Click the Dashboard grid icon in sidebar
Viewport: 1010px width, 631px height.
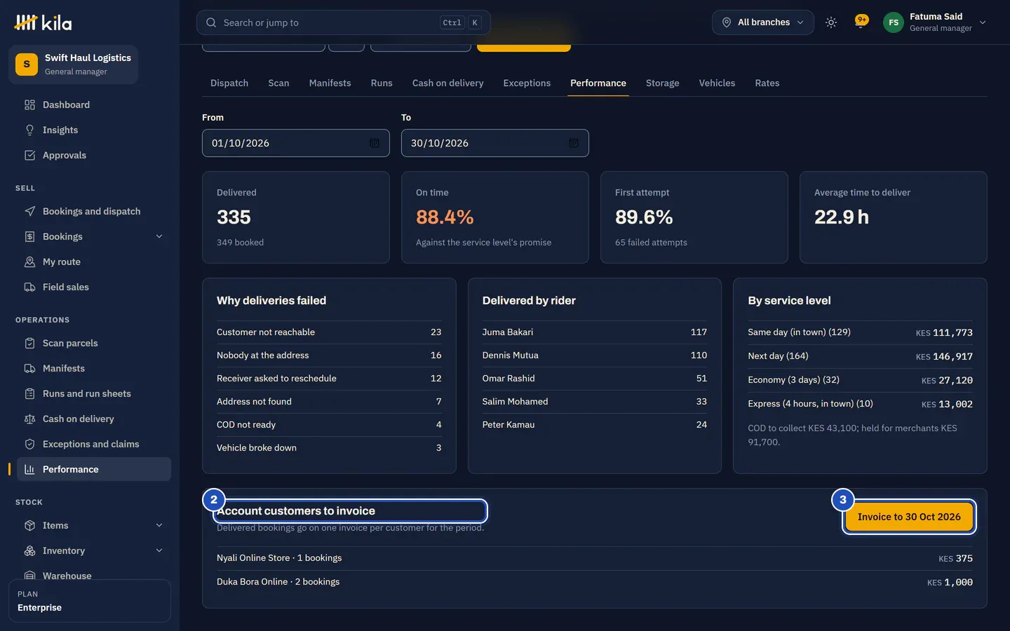[x=29, y=105]
